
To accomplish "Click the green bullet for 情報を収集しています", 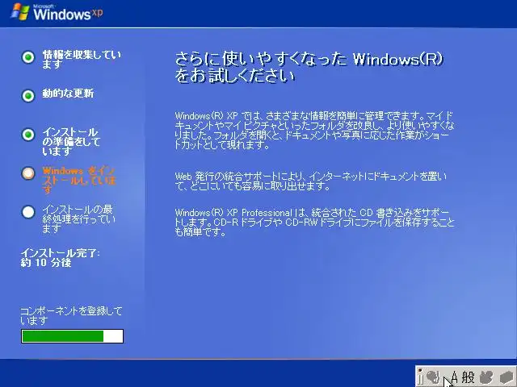I will (x=28, y=57).
